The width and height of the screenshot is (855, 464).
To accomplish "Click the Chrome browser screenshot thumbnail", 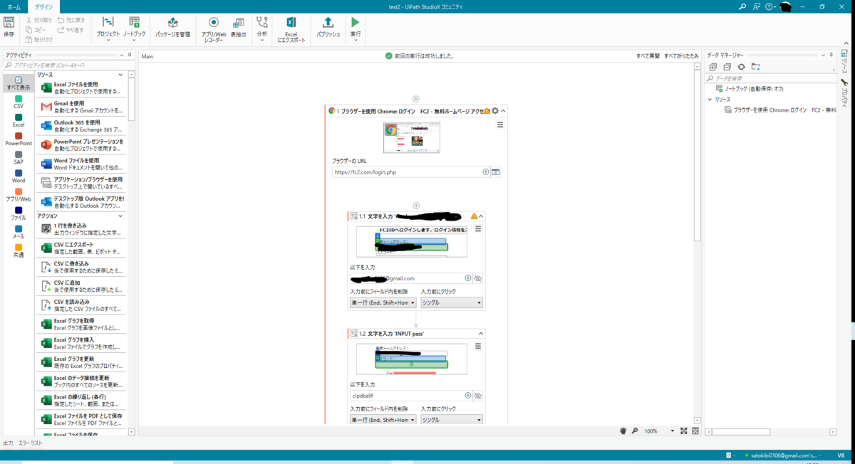I will click(412, 138).
